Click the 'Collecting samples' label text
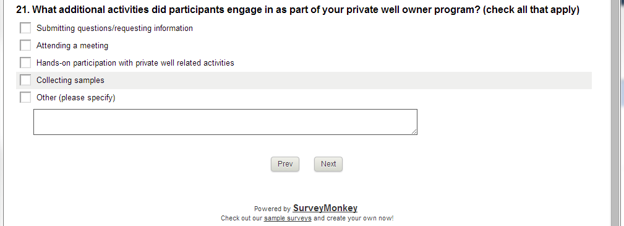The height and width of the screenshot is (226, 624). pos(70,80)
